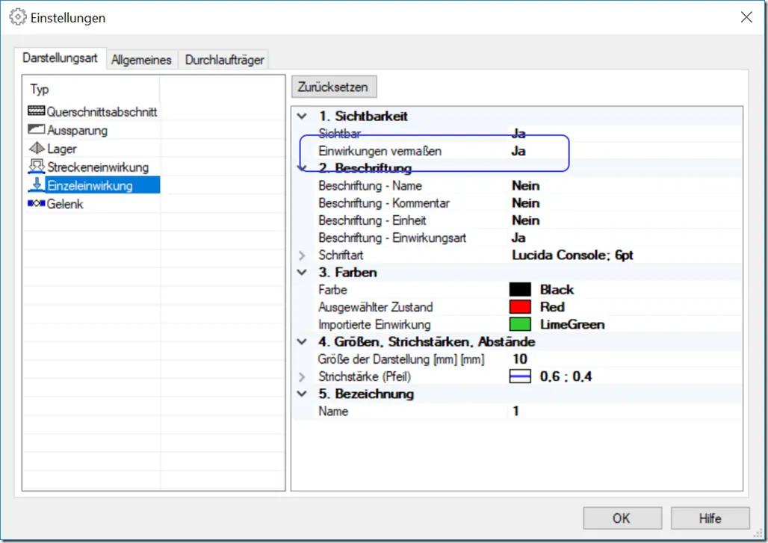The height and width of the screenshot is (543, 768).
Task: Edit the Größe der Darstellung value 10
Action: (520, 359)
